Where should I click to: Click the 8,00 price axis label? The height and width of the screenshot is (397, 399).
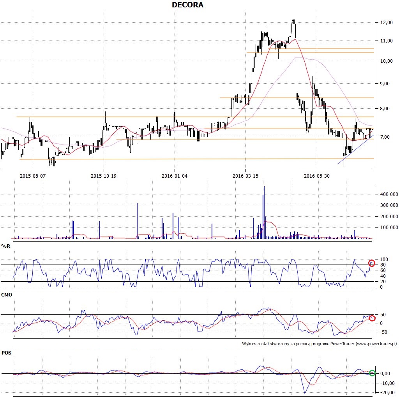click(385, 109)
